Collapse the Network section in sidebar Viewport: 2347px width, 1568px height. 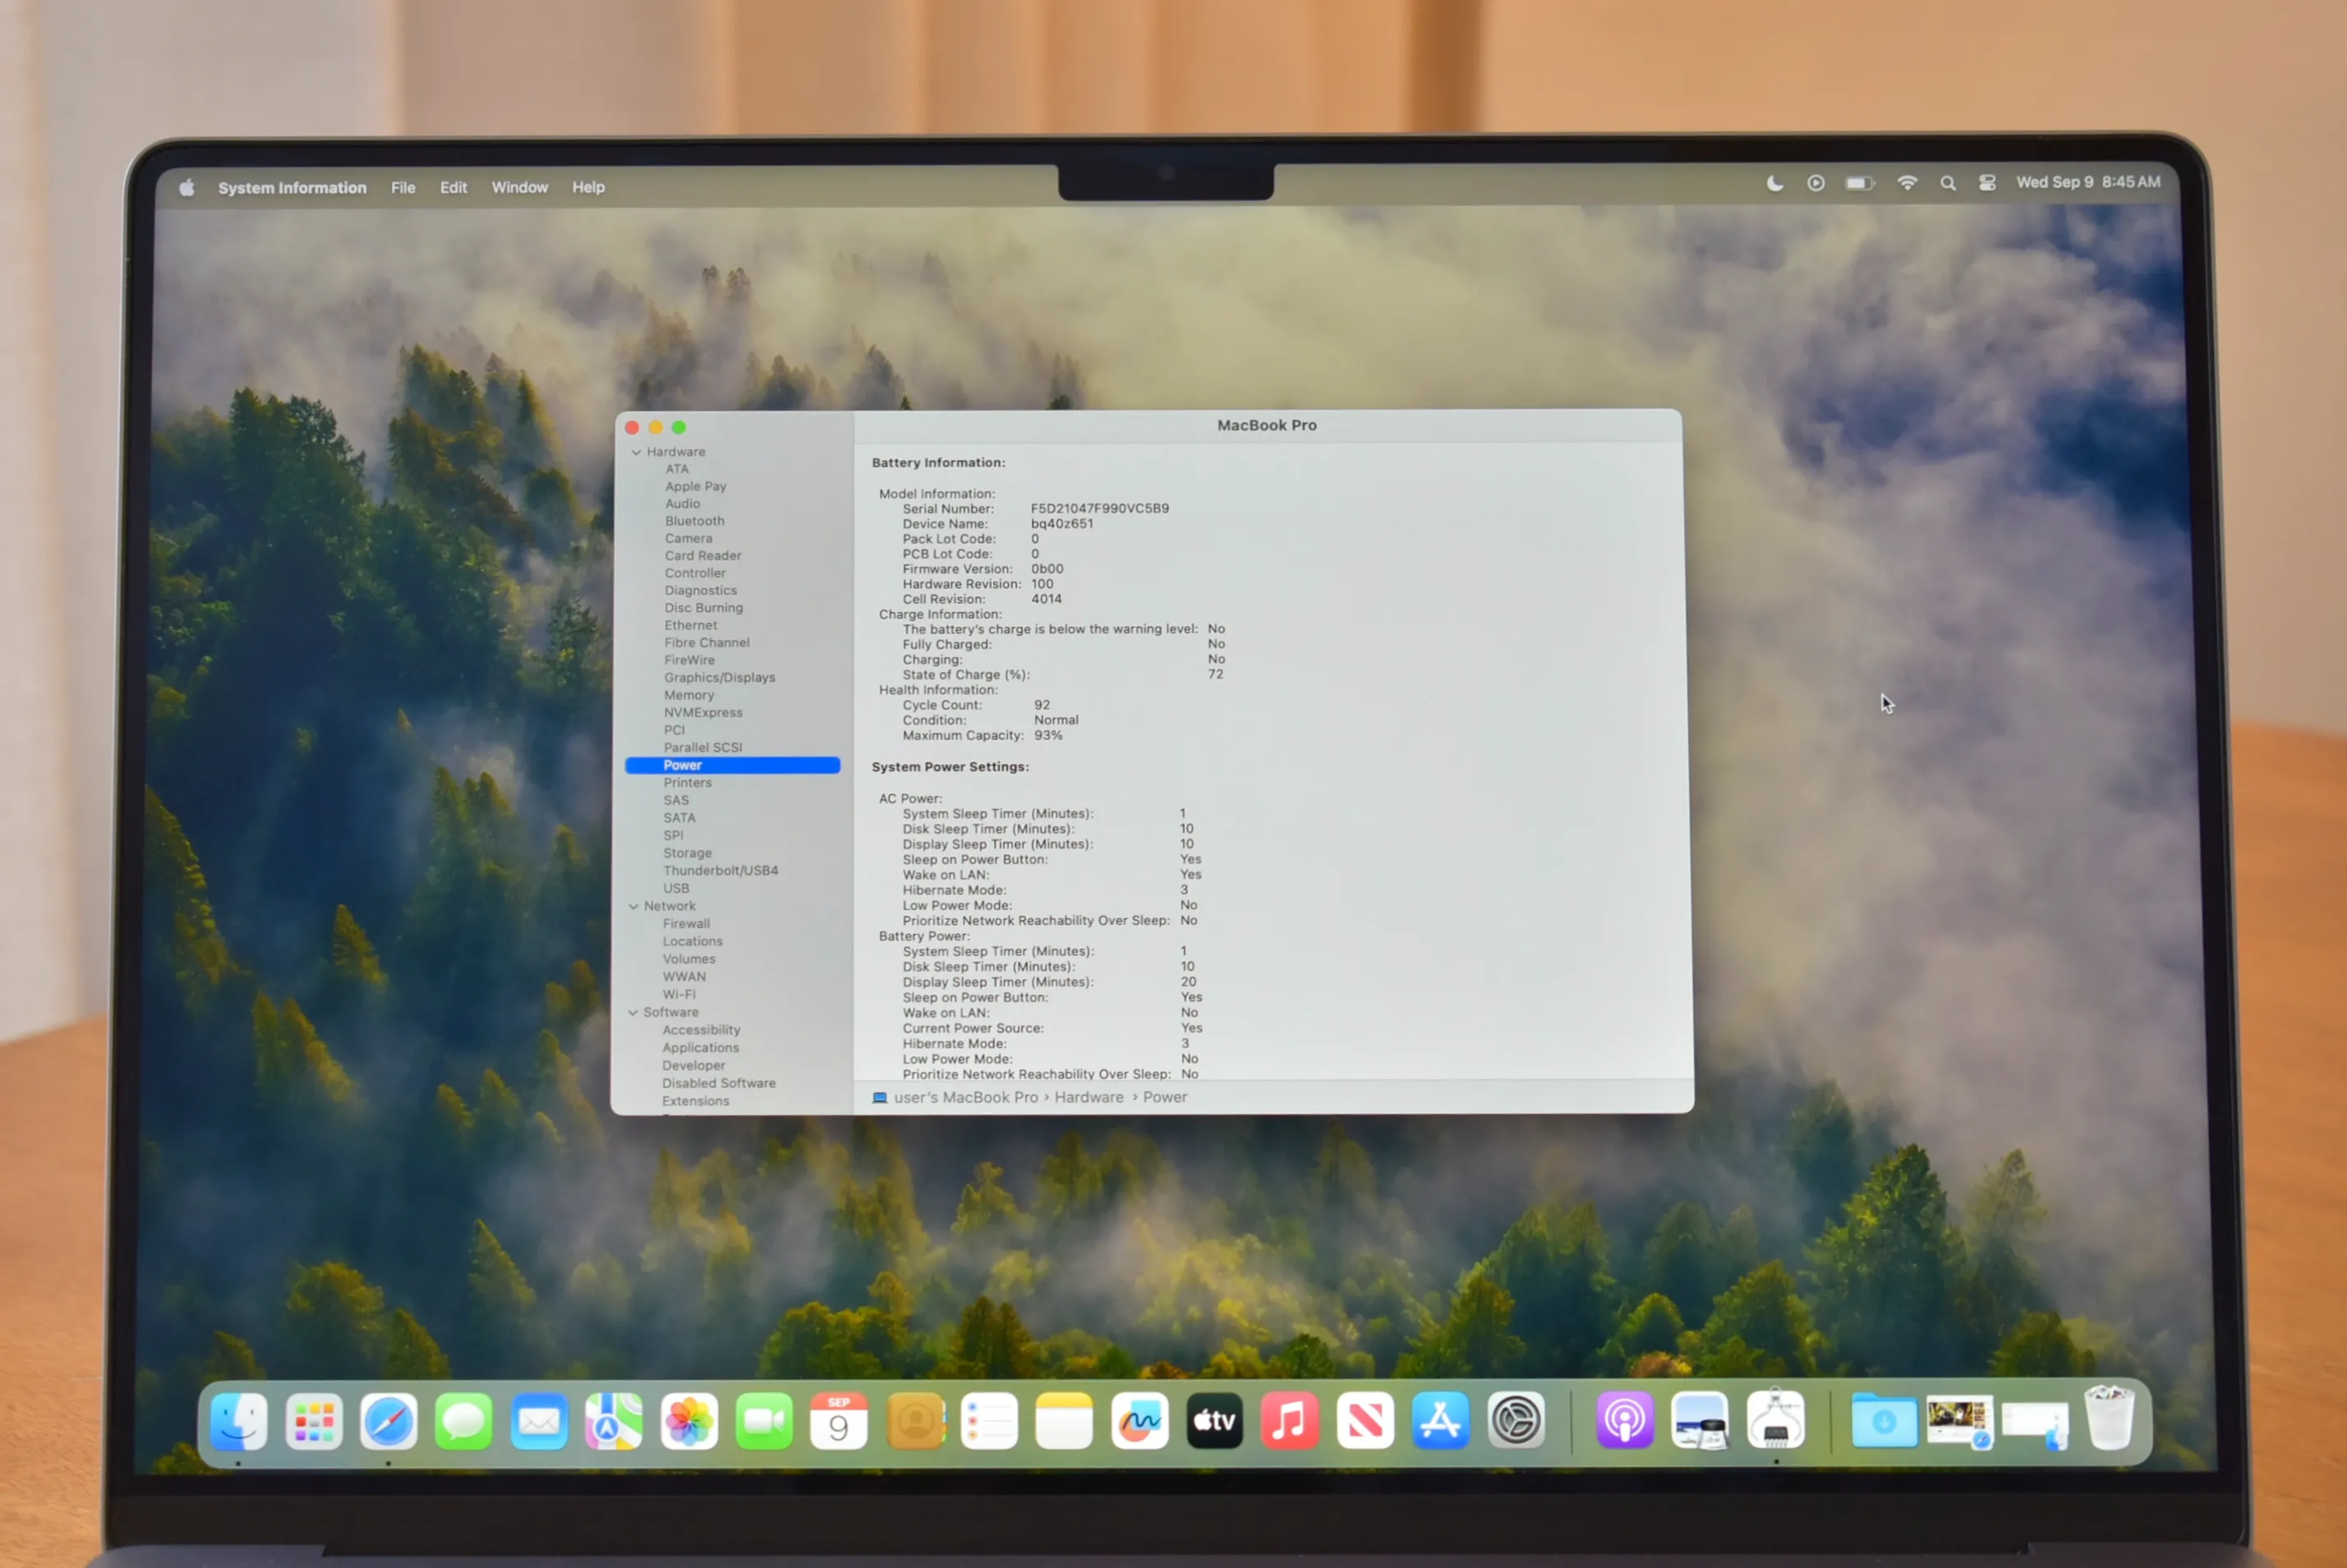pyautogui.click(x=634, y=906)
